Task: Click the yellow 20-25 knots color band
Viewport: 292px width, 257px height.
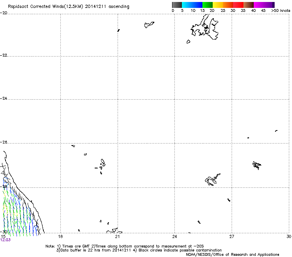Action: [x=218, y=5]
